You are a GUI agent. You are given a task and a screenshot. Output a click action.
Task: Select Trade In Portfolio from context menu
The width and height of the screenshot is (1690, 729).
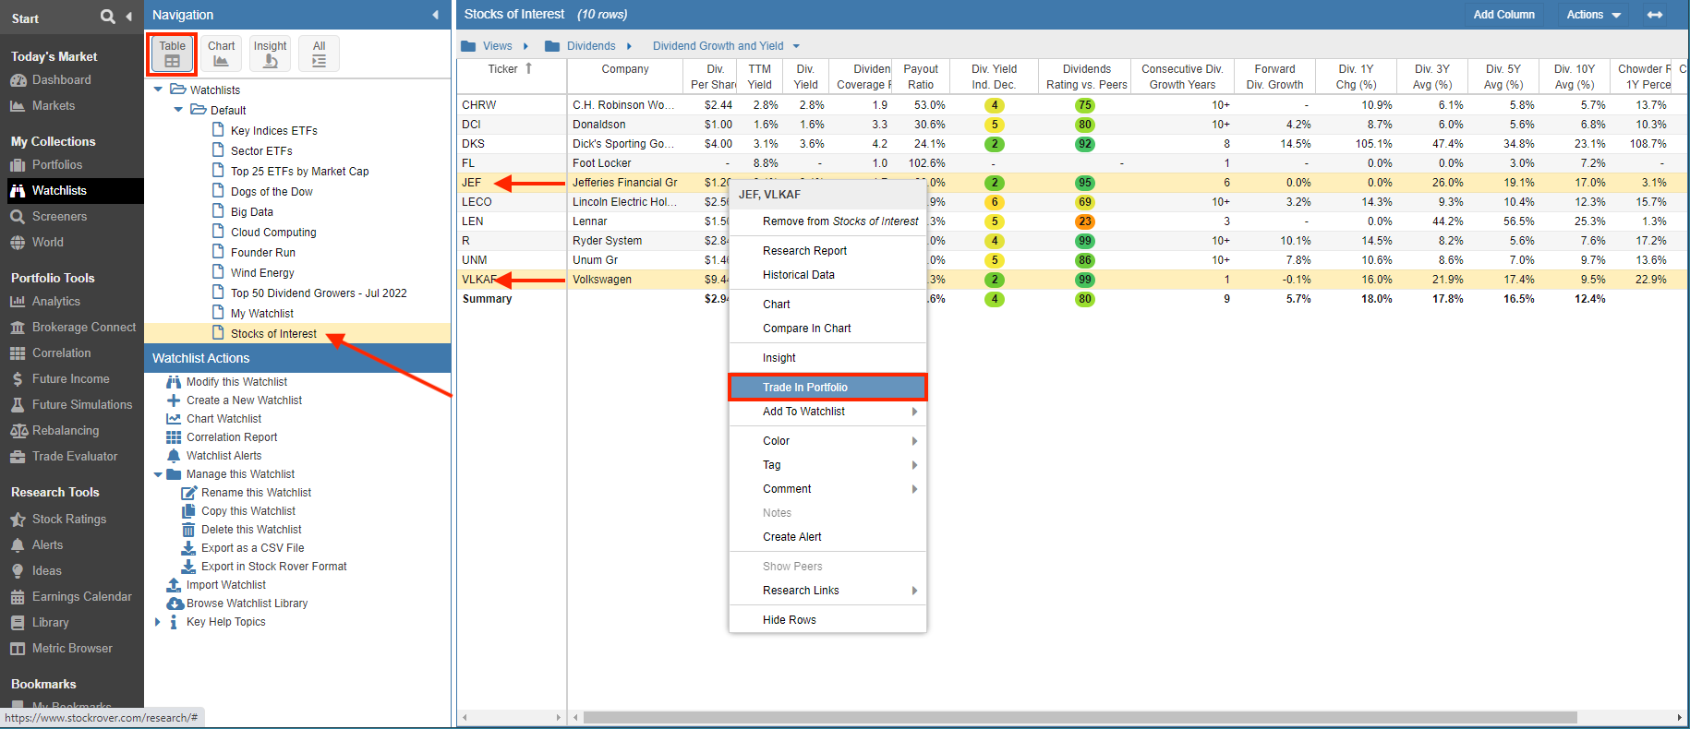(x=827, y=388)
